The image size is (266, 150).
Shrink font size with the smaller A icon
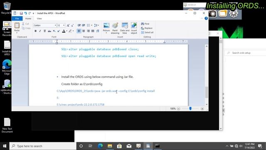pyautogui.click(x=72, y=25)
